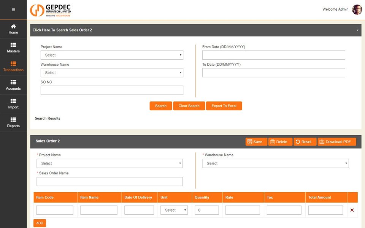Click the Admin profile avatar

click(x=357, y=9)
